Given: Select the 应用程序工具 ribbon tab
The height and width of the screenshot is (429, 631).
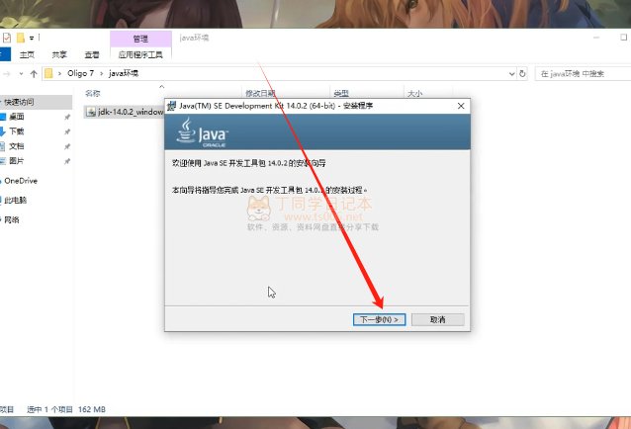Looking at the screenshot, I should (x=140, y=54).
